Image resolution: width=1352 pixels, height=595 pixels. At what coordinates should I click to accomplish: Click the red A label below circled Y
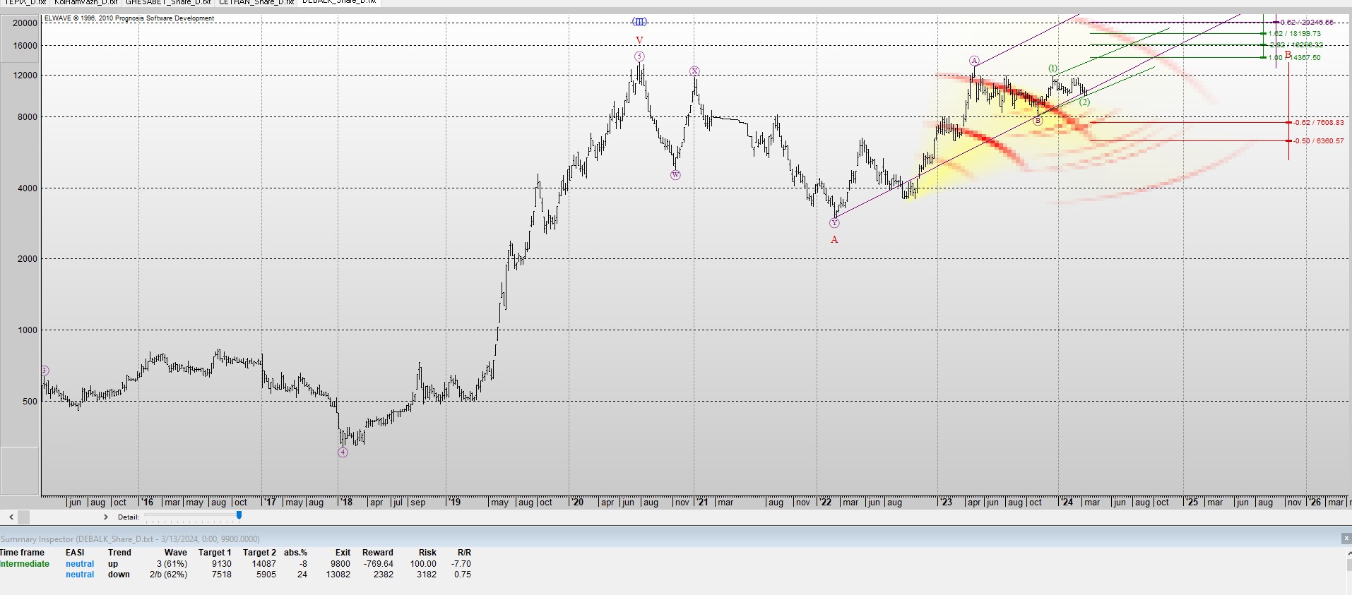click(x=834, y=240)
